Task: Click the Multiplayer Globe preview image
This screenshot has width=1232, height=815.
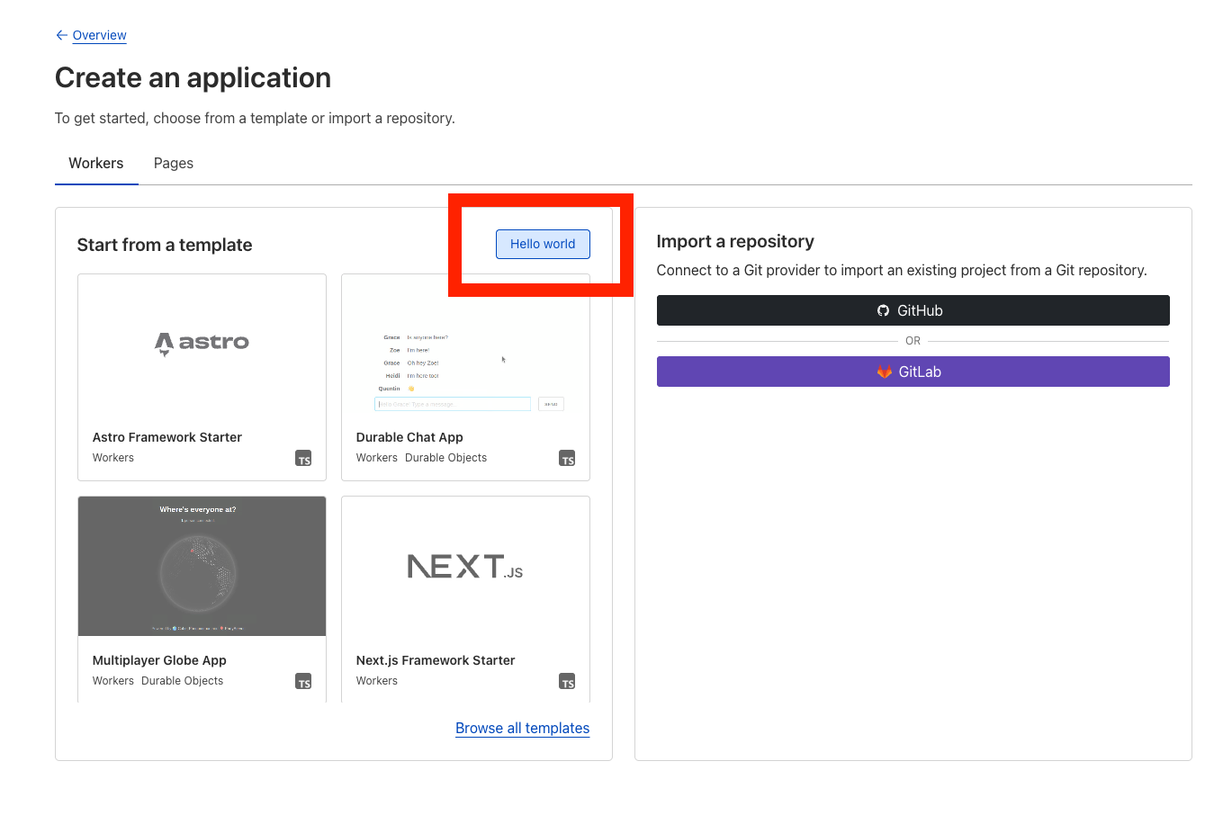Action: 202,566
